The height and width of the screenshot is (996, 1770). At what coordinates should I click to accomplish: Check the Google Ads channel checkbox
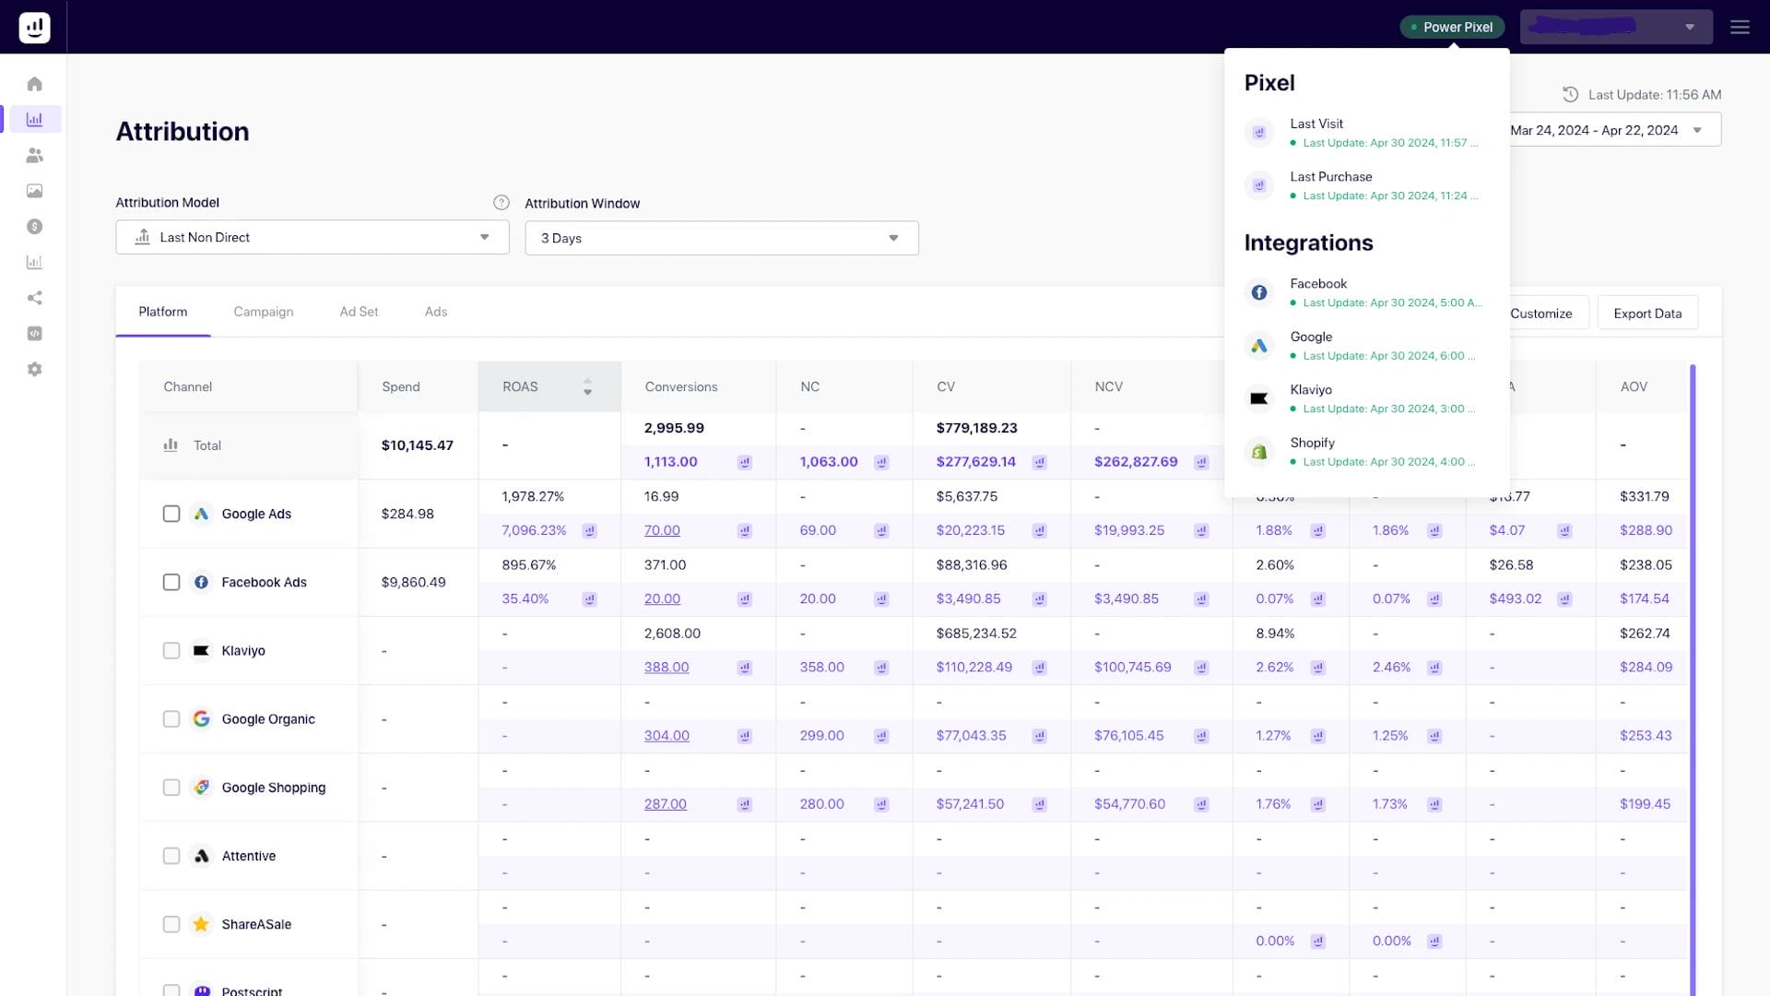coord(171,514)
